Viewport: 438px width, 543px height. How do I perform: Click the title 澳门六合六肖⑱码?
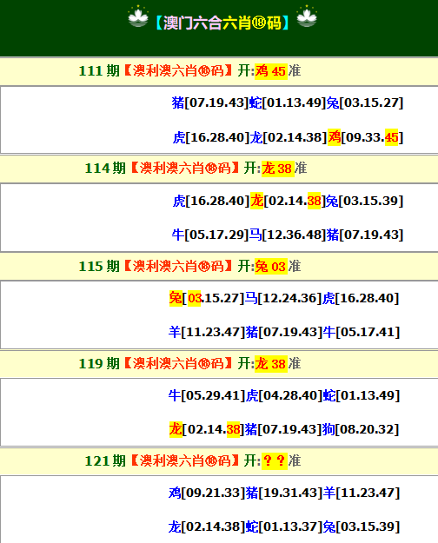222,23
